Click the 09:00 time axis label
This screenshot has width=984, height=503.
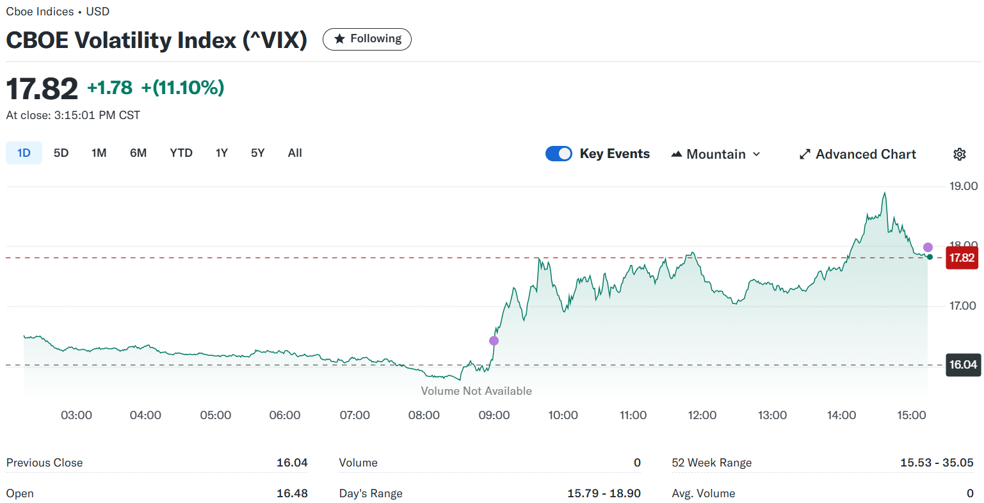[494, 415]
